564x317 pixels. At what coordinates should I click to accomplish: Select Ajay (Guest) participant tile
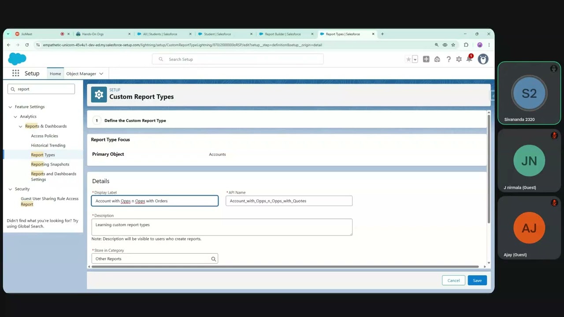click(x=529, y=228)
